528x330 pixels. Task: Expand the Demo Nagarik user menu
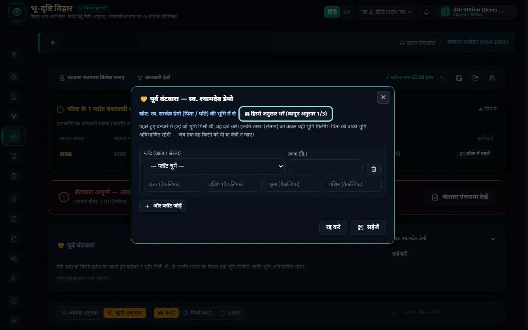click(476, 12)
